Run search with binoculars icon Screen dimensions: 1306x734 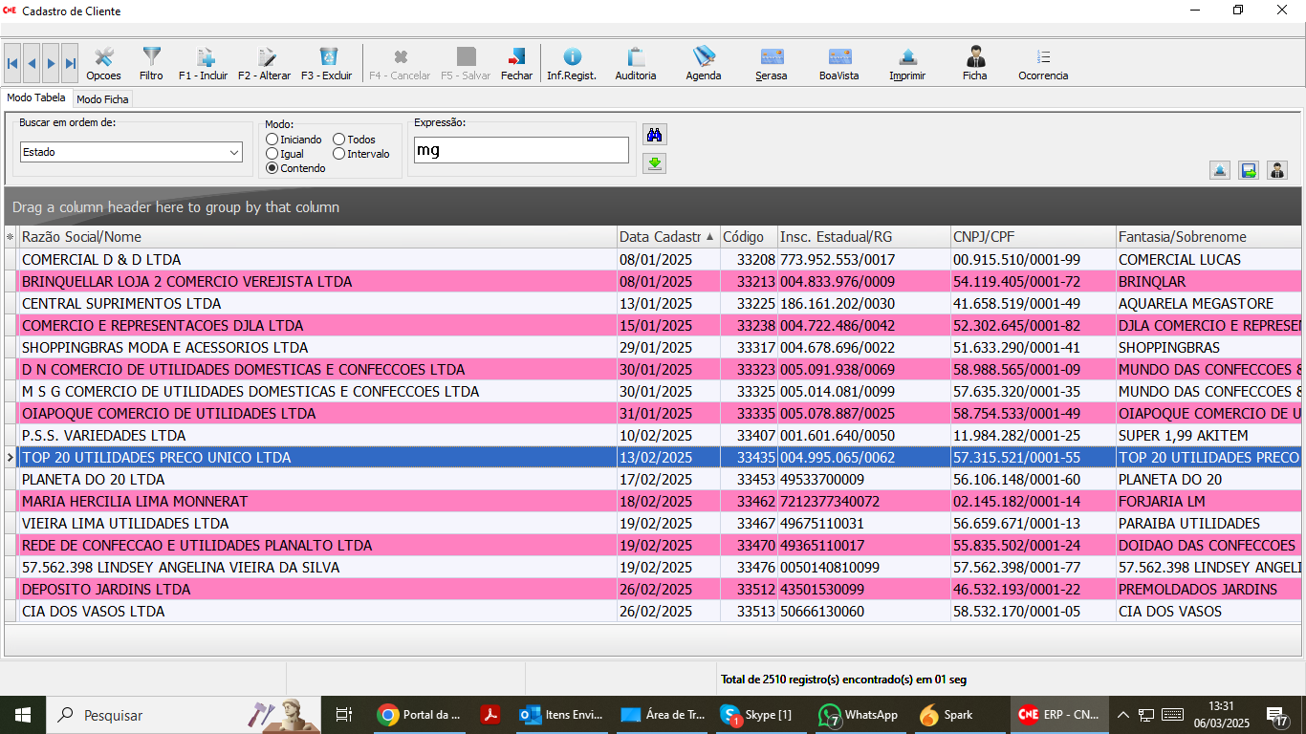coord(654,135)
